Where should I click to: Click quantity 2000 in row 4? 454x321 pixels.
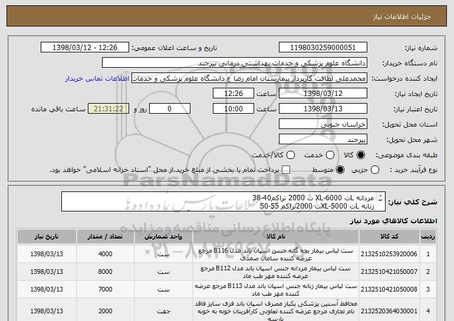(105, 311)
